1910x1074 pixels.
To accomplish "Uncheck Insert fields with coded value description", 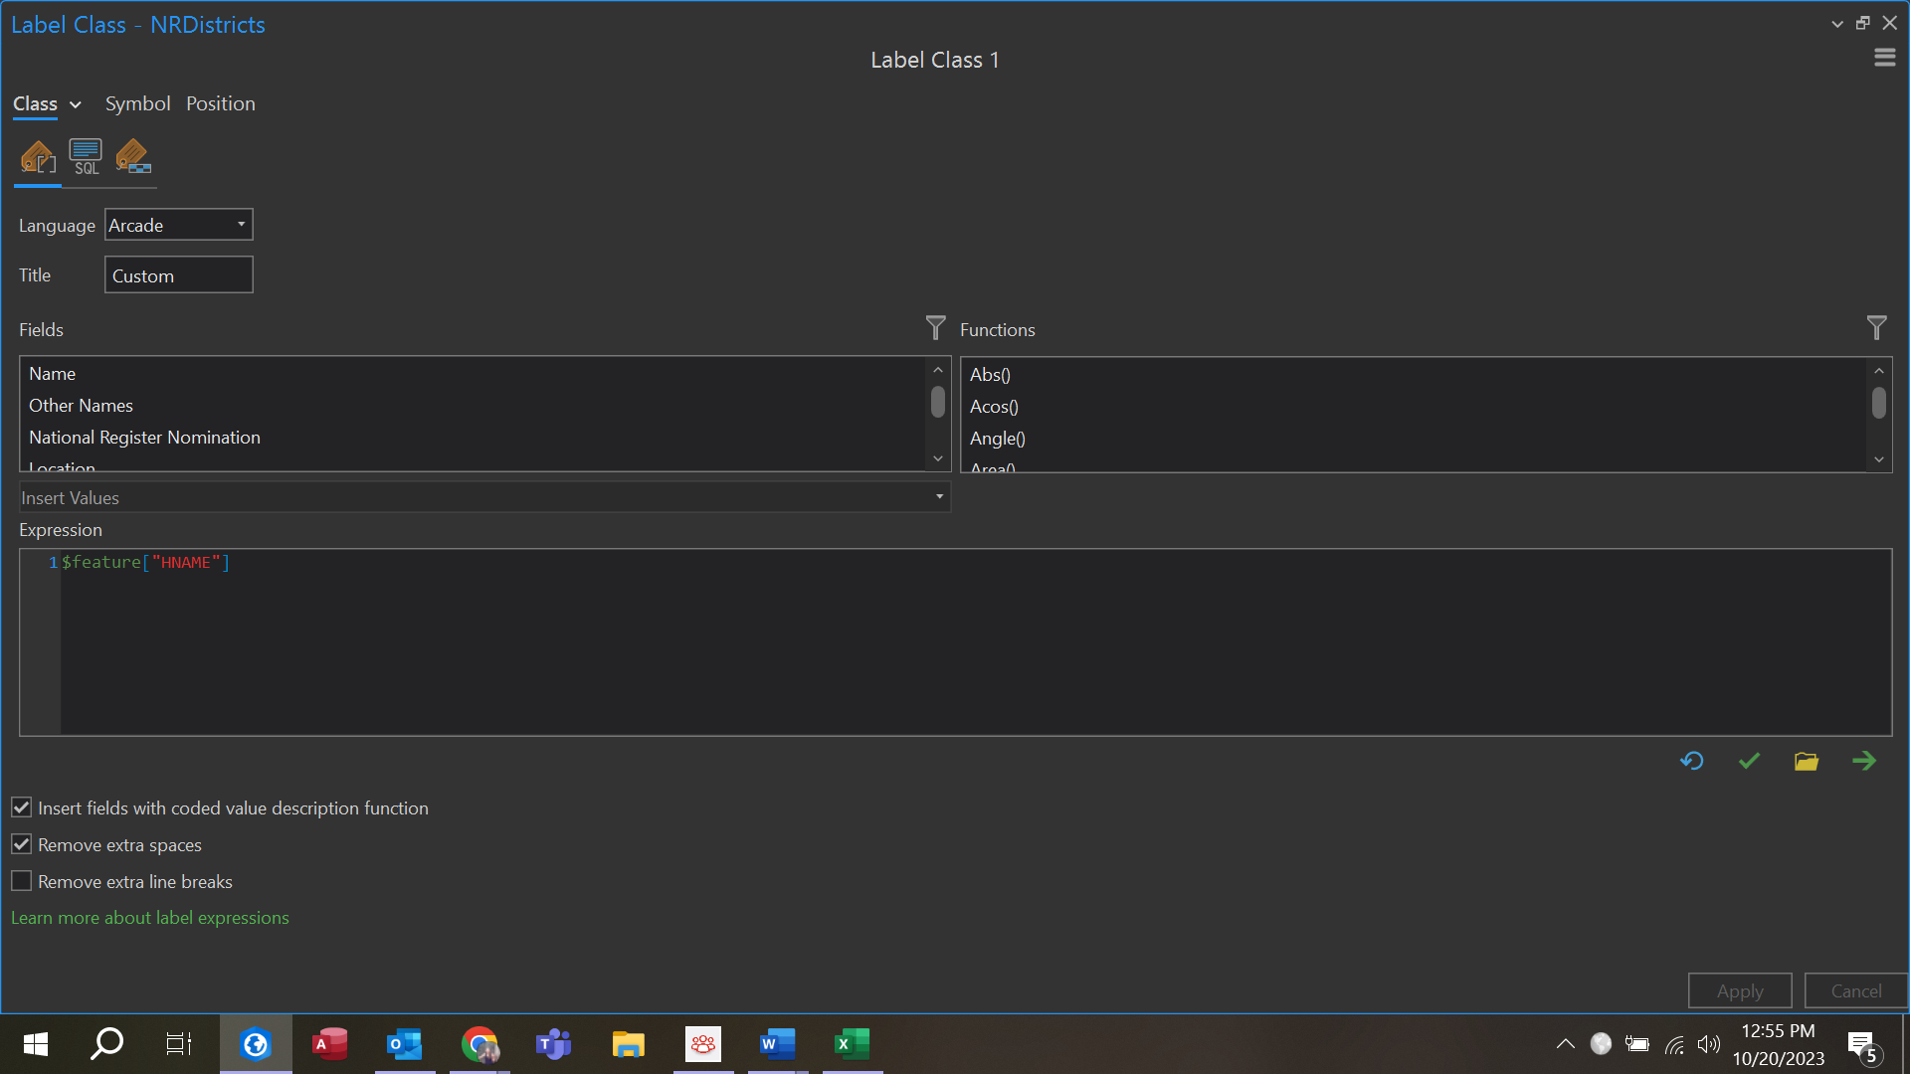I will tap(21, 806).
